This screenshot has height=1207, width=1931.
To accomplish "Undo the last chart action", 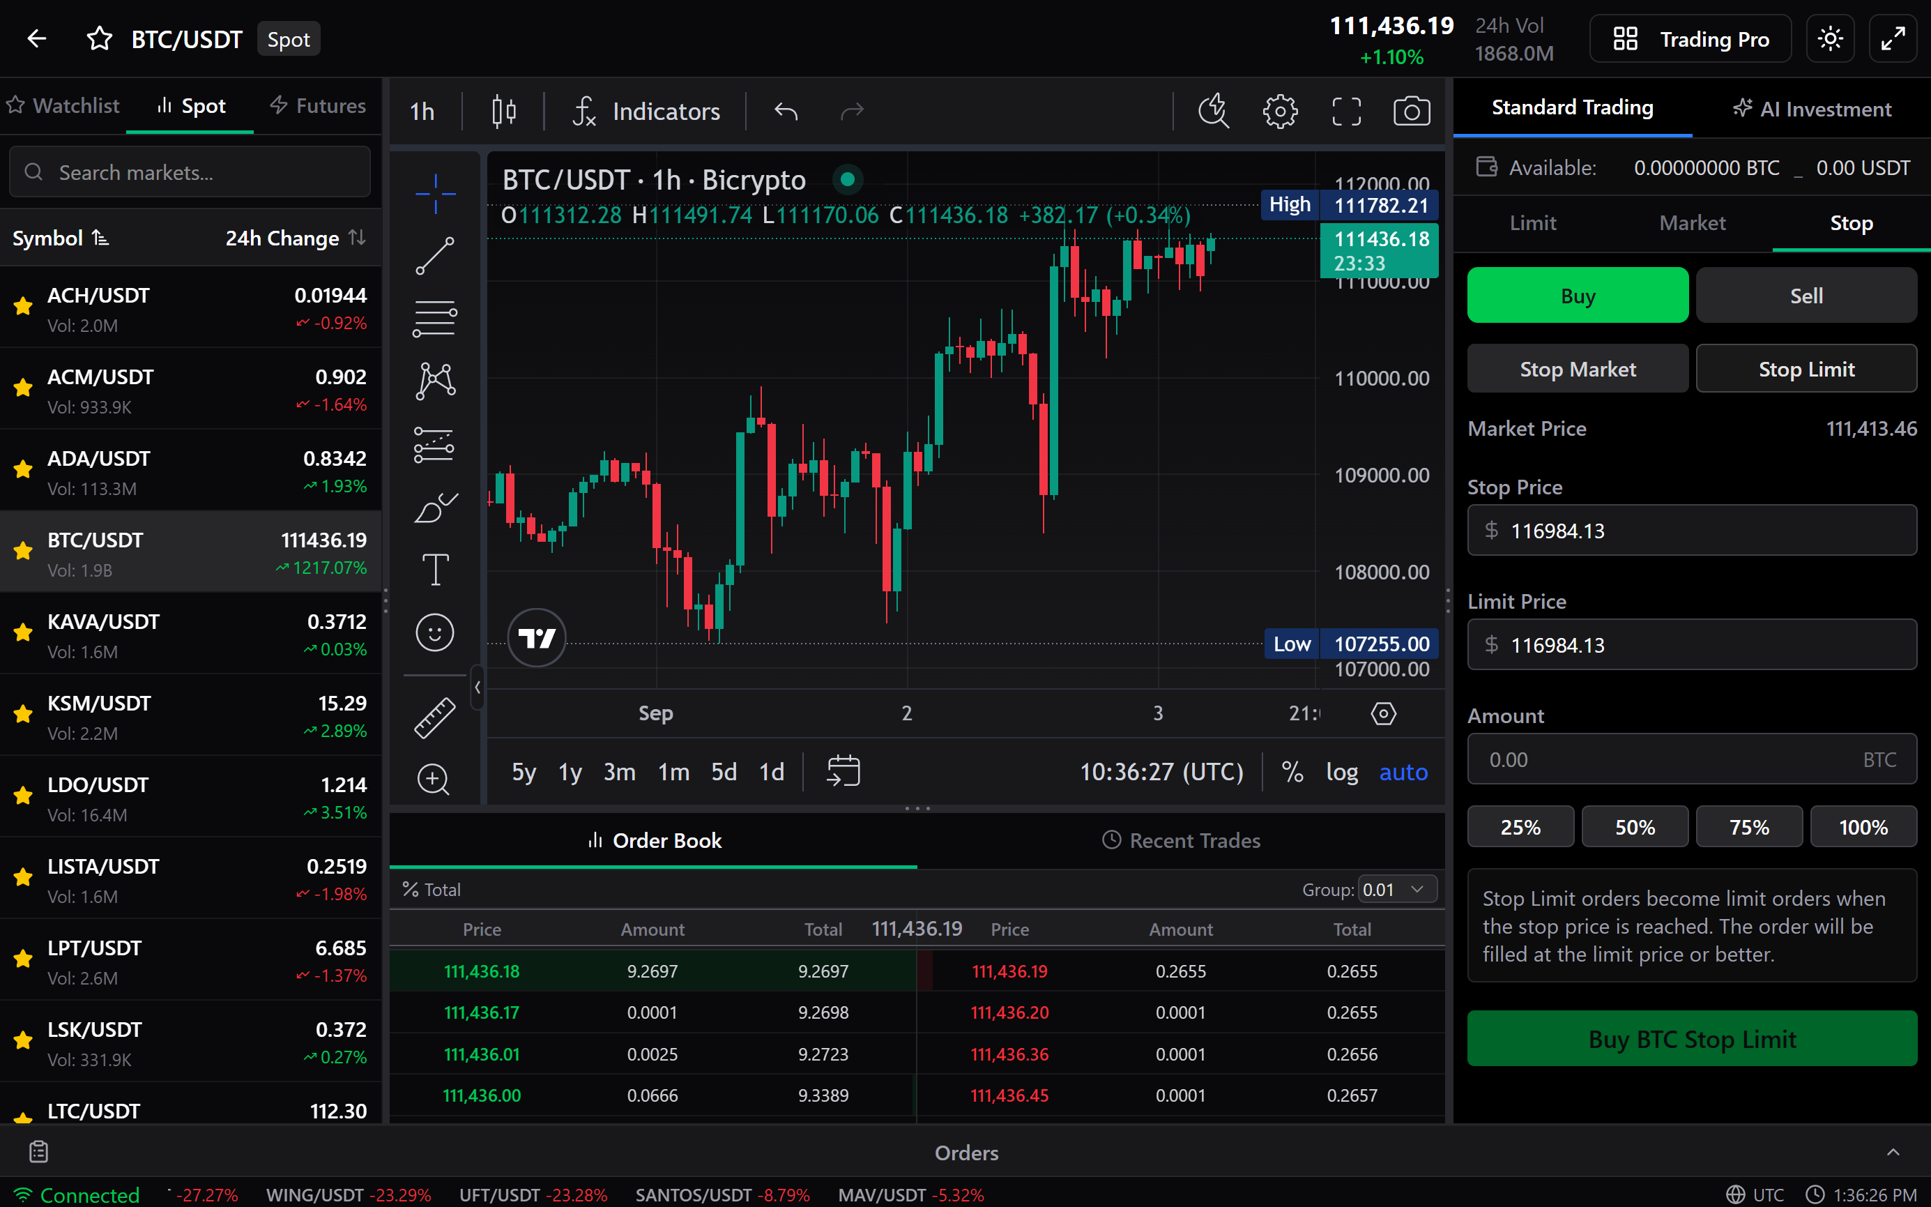I will tap(785, 111).
